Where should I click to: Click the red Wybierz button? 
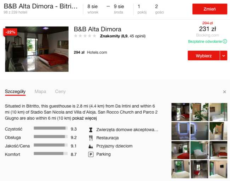click(203, 56)
